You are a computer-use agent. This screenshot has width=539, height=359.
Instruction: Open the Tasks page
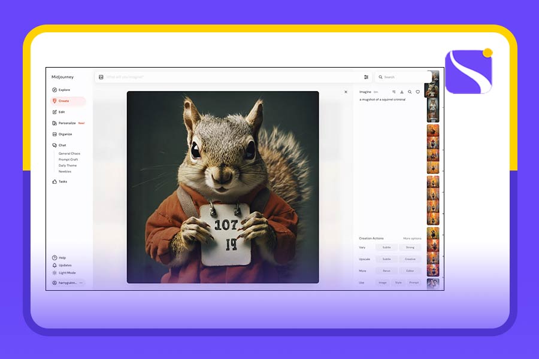[x=62, y=181]
